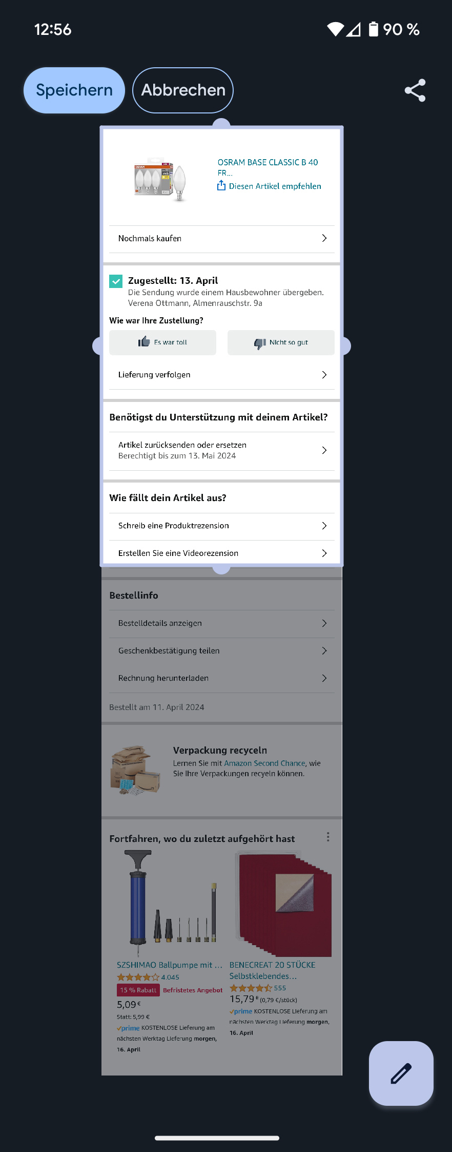Screen dimensions: 452x1152
Task: Tap the thumbs-up 'Es war toll' icon
Action: pos(144,342)
